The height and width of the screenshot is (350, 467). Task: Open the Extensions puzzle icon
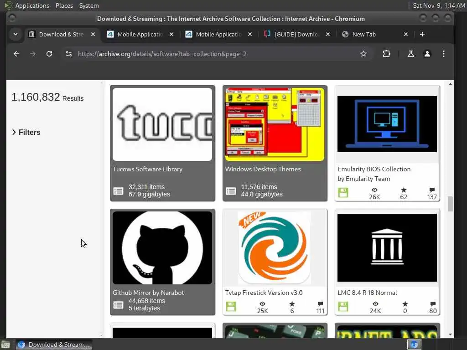[386, 54]
